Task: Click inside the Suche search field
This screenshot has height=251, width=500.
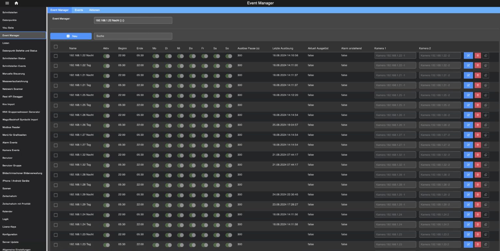Action: [x=133, y=36]
